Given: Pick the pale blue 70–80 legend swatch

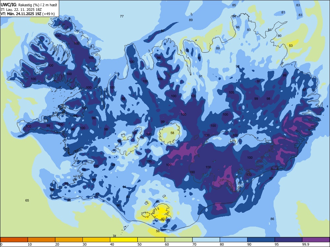Looking at the screenshot, I should point(206,240).
